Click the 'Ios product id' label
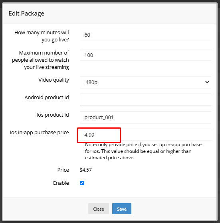The height and width of the screenshot is (223, 220). 53,115
